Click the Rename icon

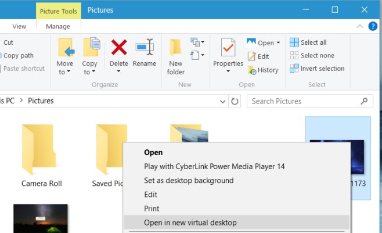coord(145,47)
